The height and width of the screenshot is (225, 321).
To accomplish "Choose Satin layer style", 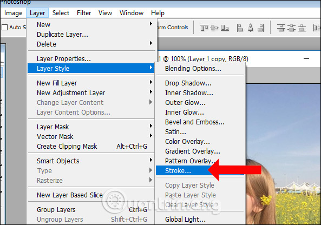I will tap(200, 132).
